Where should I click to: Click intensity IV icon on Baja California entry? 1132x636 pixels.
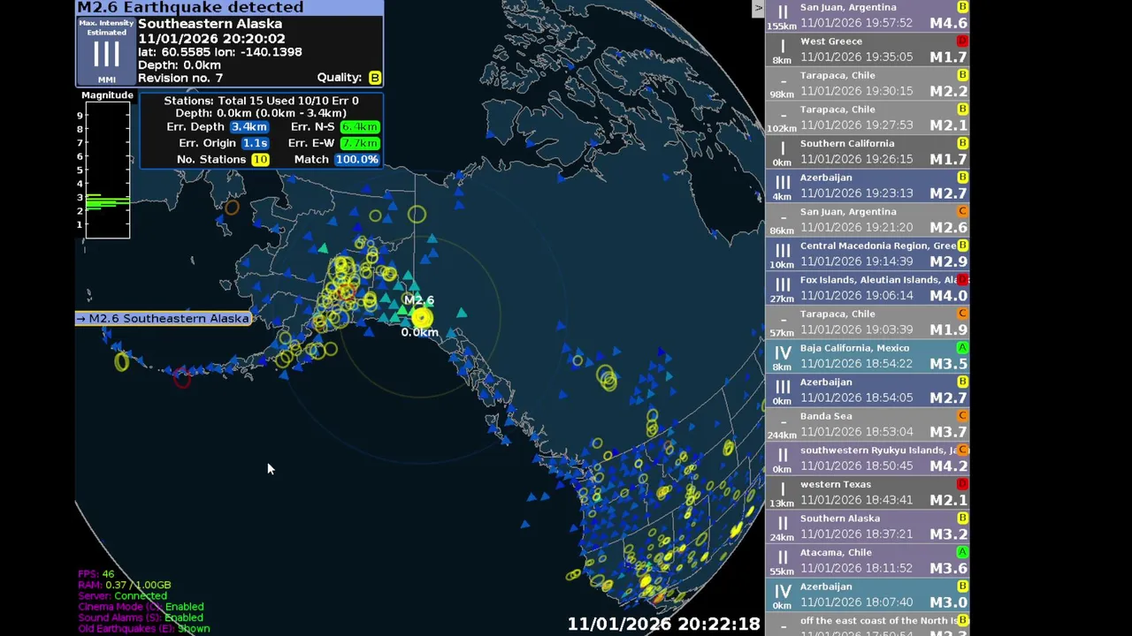pos(783,353)
